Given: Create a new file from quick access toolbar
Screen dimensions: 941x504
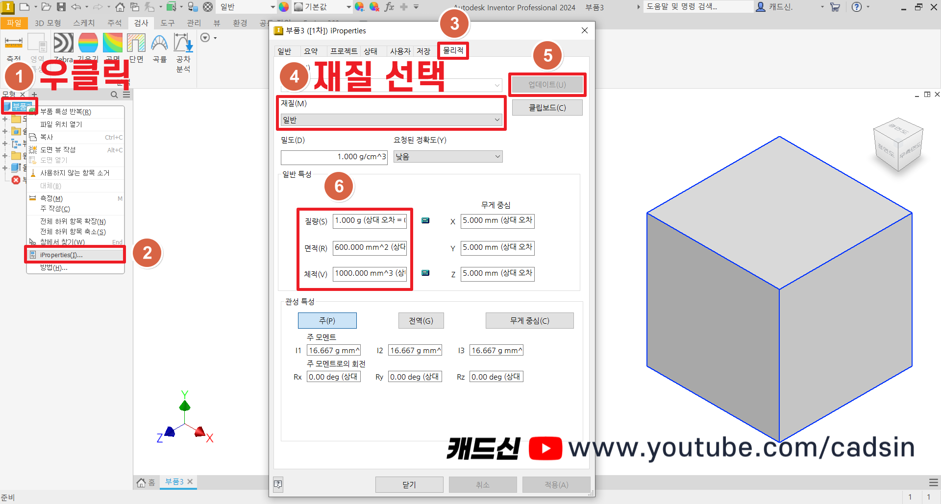Looking at the screenshot, I should coord(24,7).
